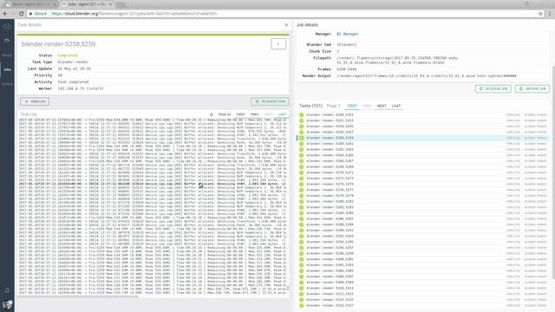Viewport: 555px width, 312px height.
Task: Click green status dot of task 5300,5301
Action: pyautogui.click(x=302, y=259)
